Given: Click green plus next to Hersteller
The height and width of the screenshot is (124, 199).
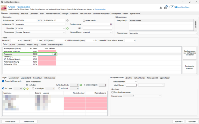Looking at the screenshot, I should pos(67,28).
